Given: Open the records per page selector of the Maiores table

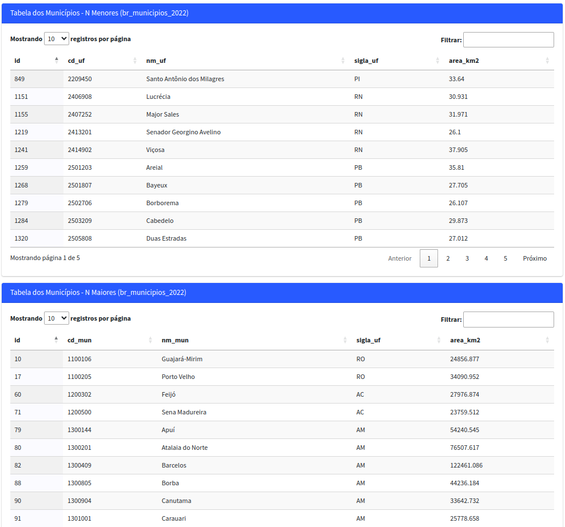Looking at the screenshot, I should (56, 318).
